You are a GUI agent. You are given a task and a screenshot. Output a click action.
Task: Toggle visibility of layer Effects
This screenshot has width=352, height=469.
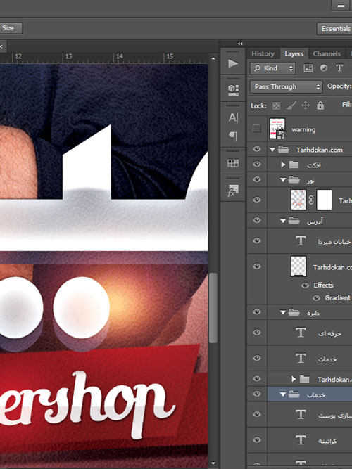(x=305, y=285)
